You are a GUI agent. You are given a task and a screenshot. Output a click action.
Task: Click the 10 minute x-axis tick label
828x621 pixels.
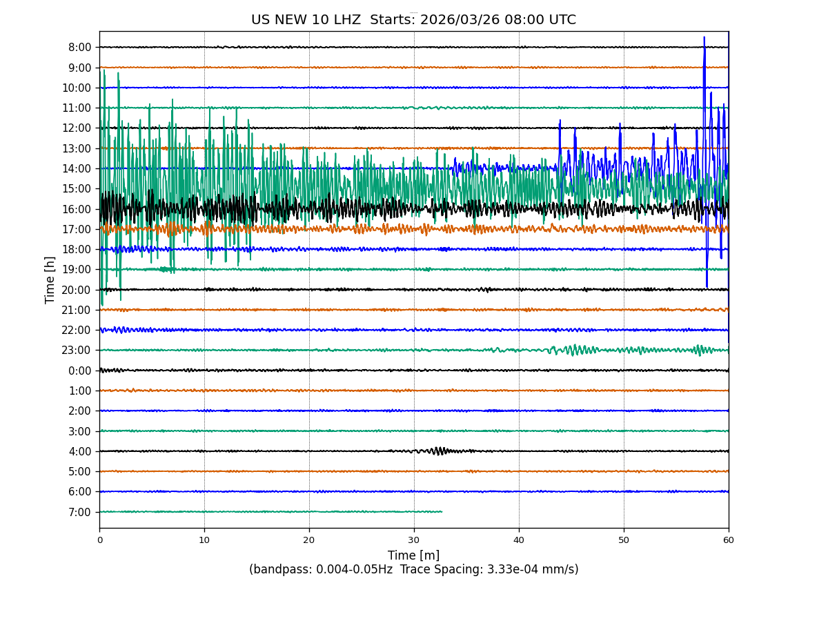tap(204, 540)
